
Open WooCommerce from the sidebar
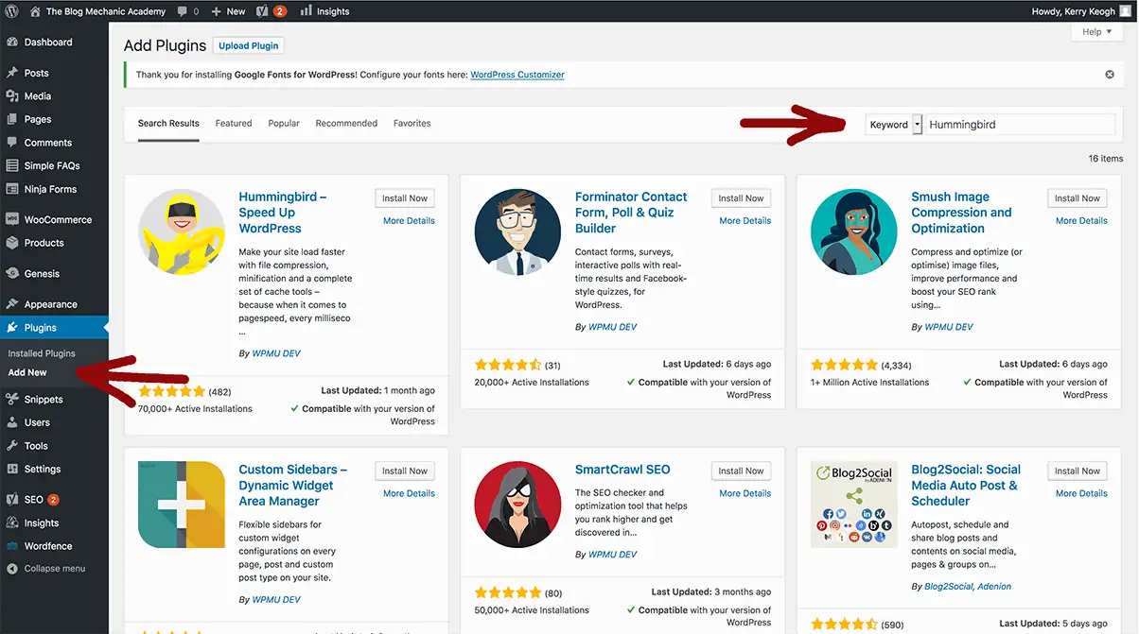[54, 218]
